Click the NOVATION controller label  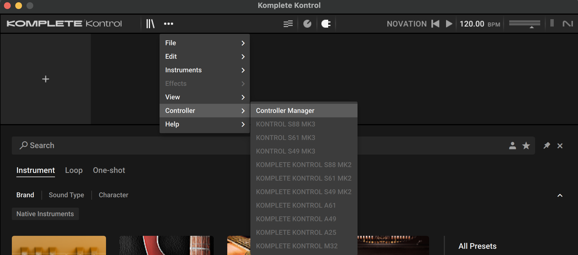coord(407,24)
